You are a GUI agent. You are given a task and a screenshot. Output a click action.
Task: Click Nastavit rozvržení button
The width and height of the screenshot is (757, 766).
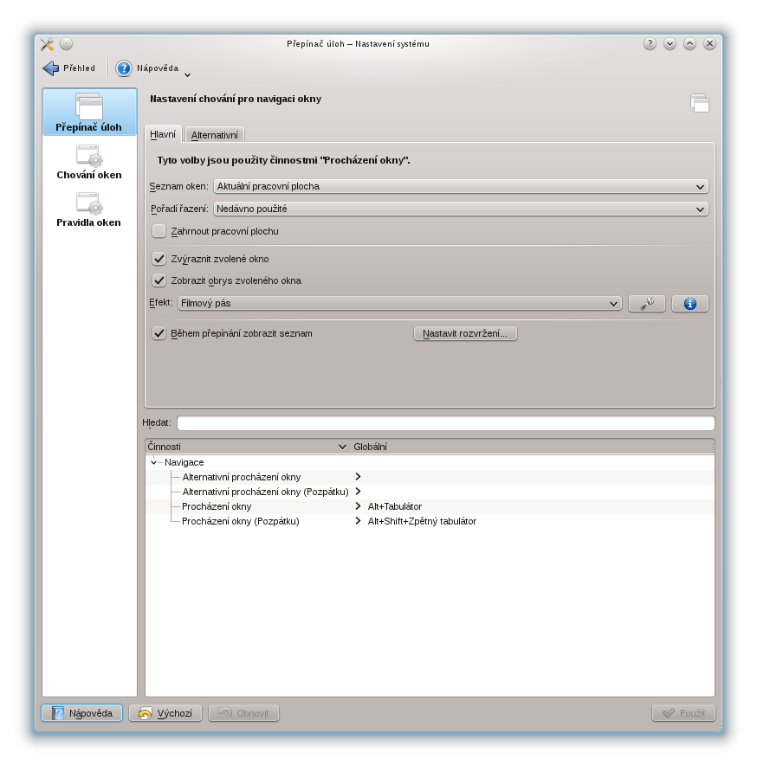coord(465,333)
